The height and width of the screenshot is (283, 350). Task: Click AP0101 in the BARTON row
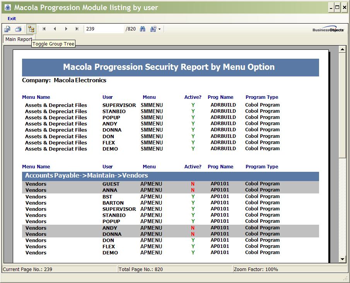coord(220,203)
